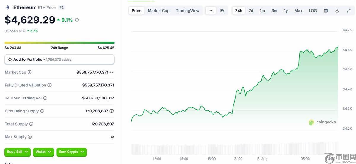Open the Earn Crypto dropdown
Screen dimensions: 356x164
pos(71,152)
